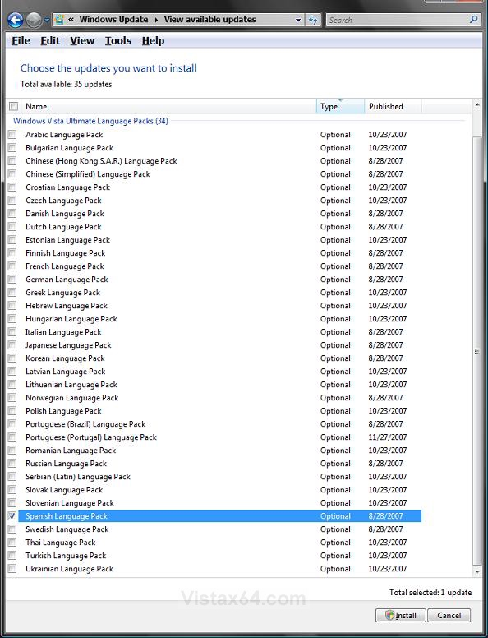Select the Hungarian Language Pack row
The width and height of the screenshot is (488, 638).
pyautogui.click(x=219, y=319)
